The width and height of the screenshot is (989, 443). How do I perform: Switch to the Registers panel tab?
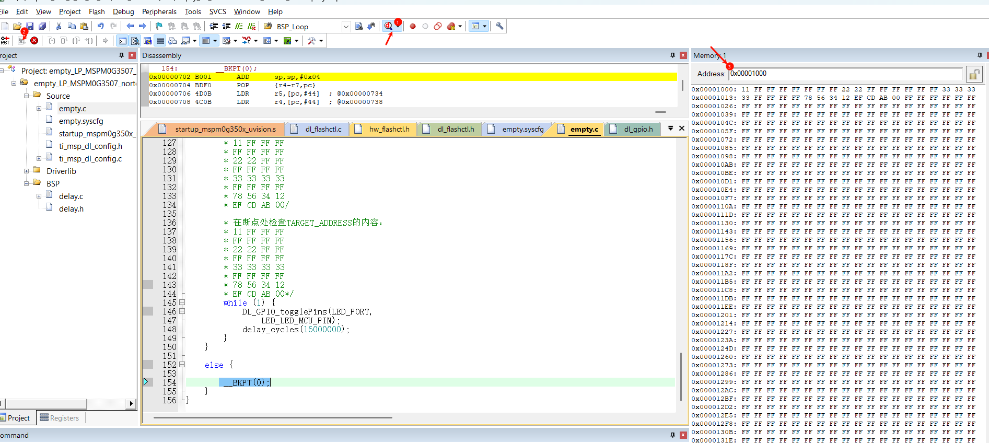[59, 418]
